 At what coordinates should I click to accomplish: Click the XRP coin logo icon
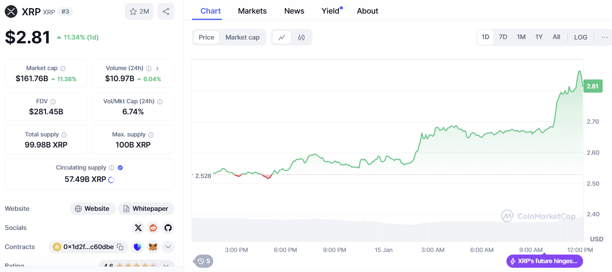pyautogui.click(x=11, y=11)
